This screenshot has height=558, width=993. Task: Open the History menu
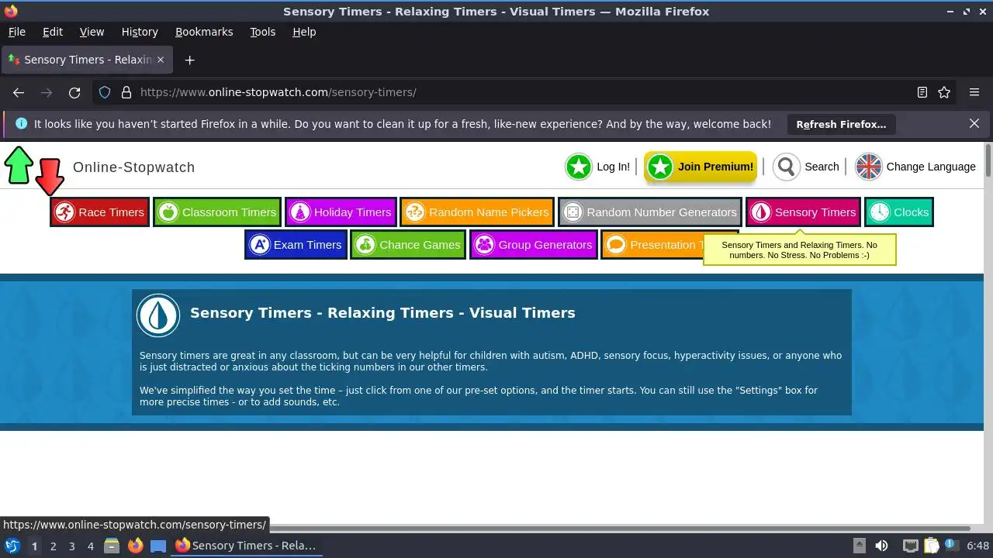pyautogui.click(x=140, y=32)
